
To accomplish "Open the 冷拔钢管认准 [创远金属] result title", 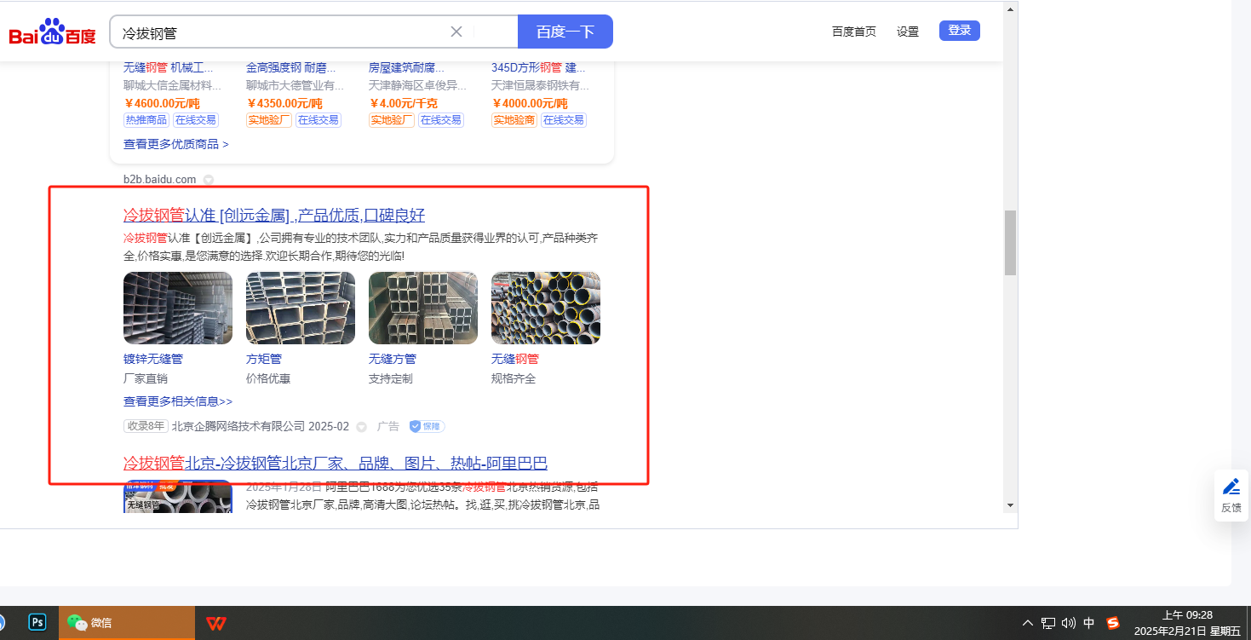I will 274,215.
